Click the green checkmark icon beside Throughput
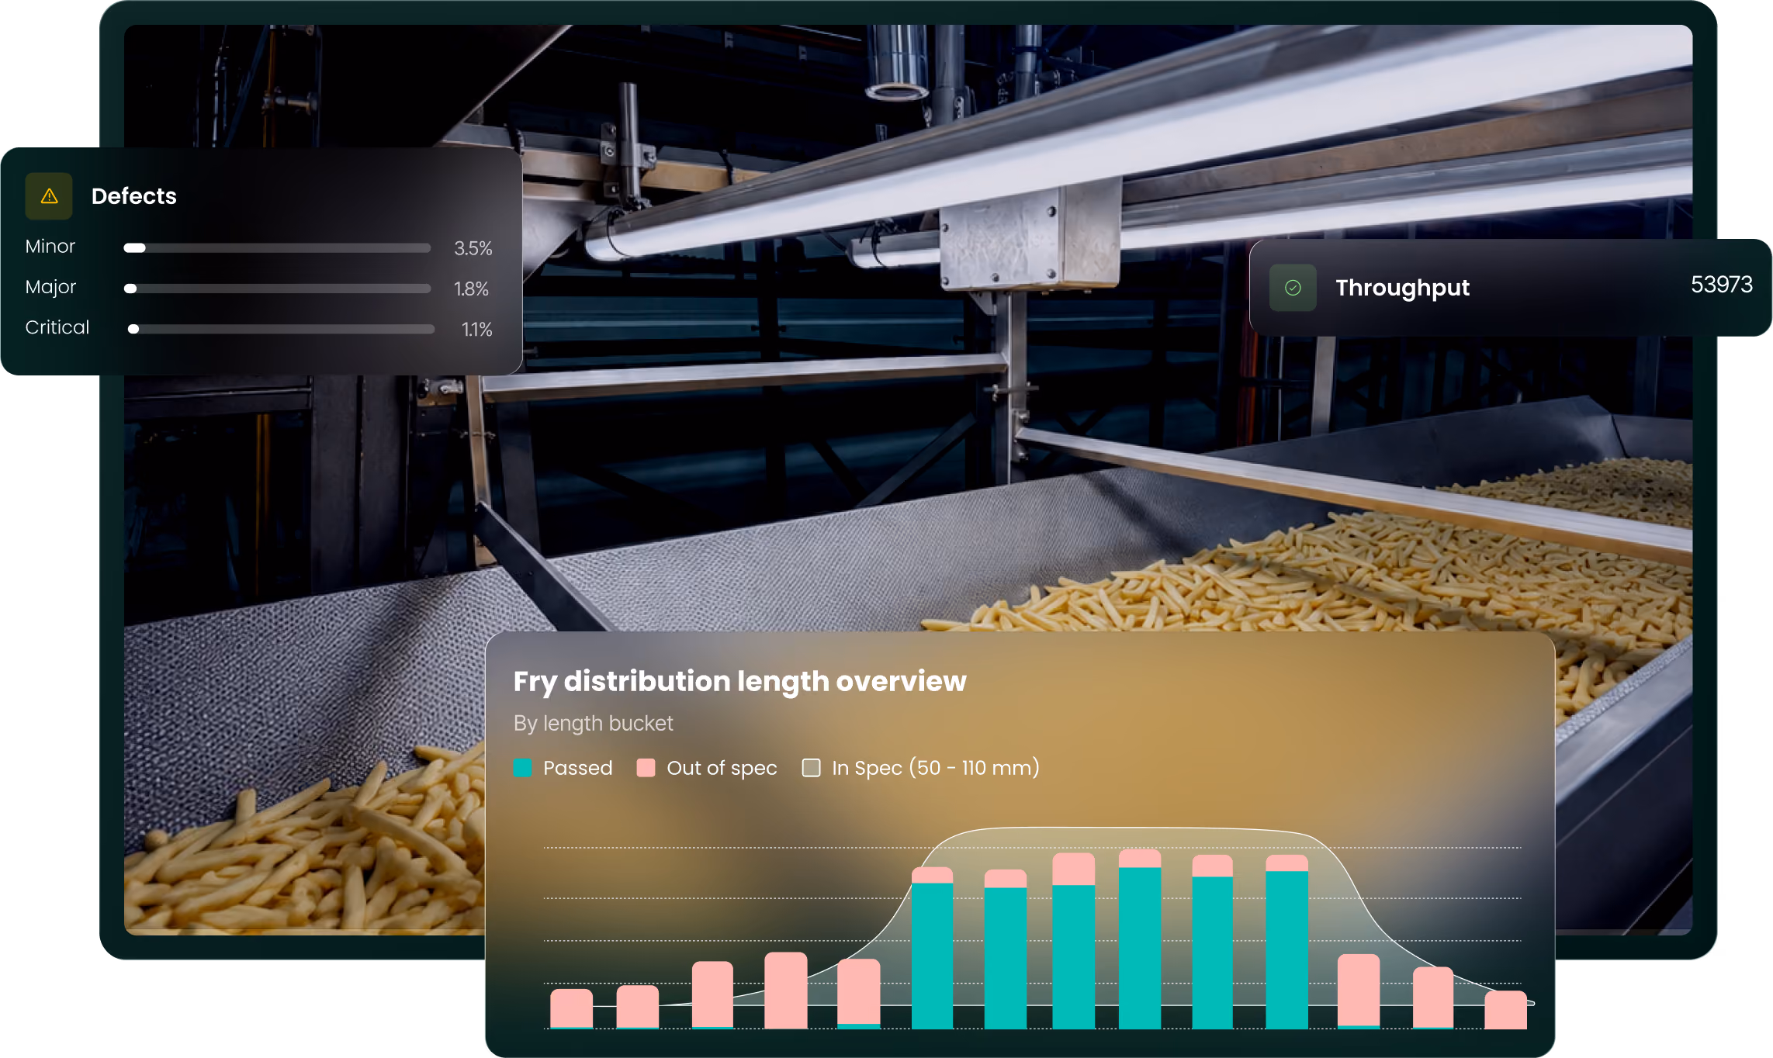The height and width of the screenshot is (1058, 1773). tap(1293, 288)
